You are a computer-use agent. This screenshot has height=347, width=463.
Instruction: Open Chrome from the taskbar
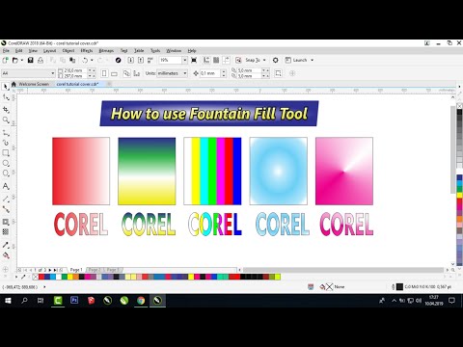point(141,301)
